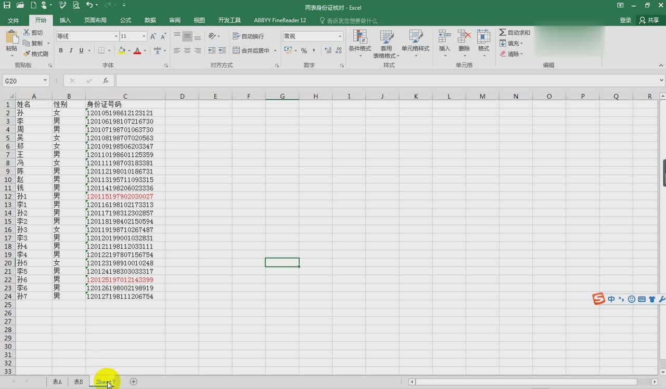The image size is (666, 389).
Task: Add a new sheet with plus button
Action: 133,382
